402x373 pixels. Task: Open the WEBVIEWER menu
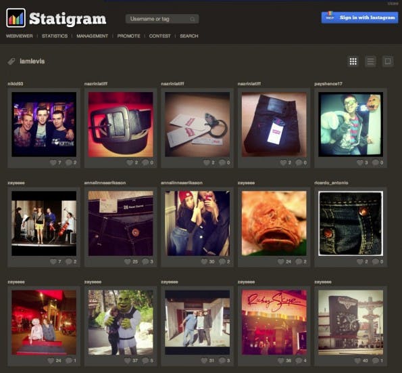19,36
